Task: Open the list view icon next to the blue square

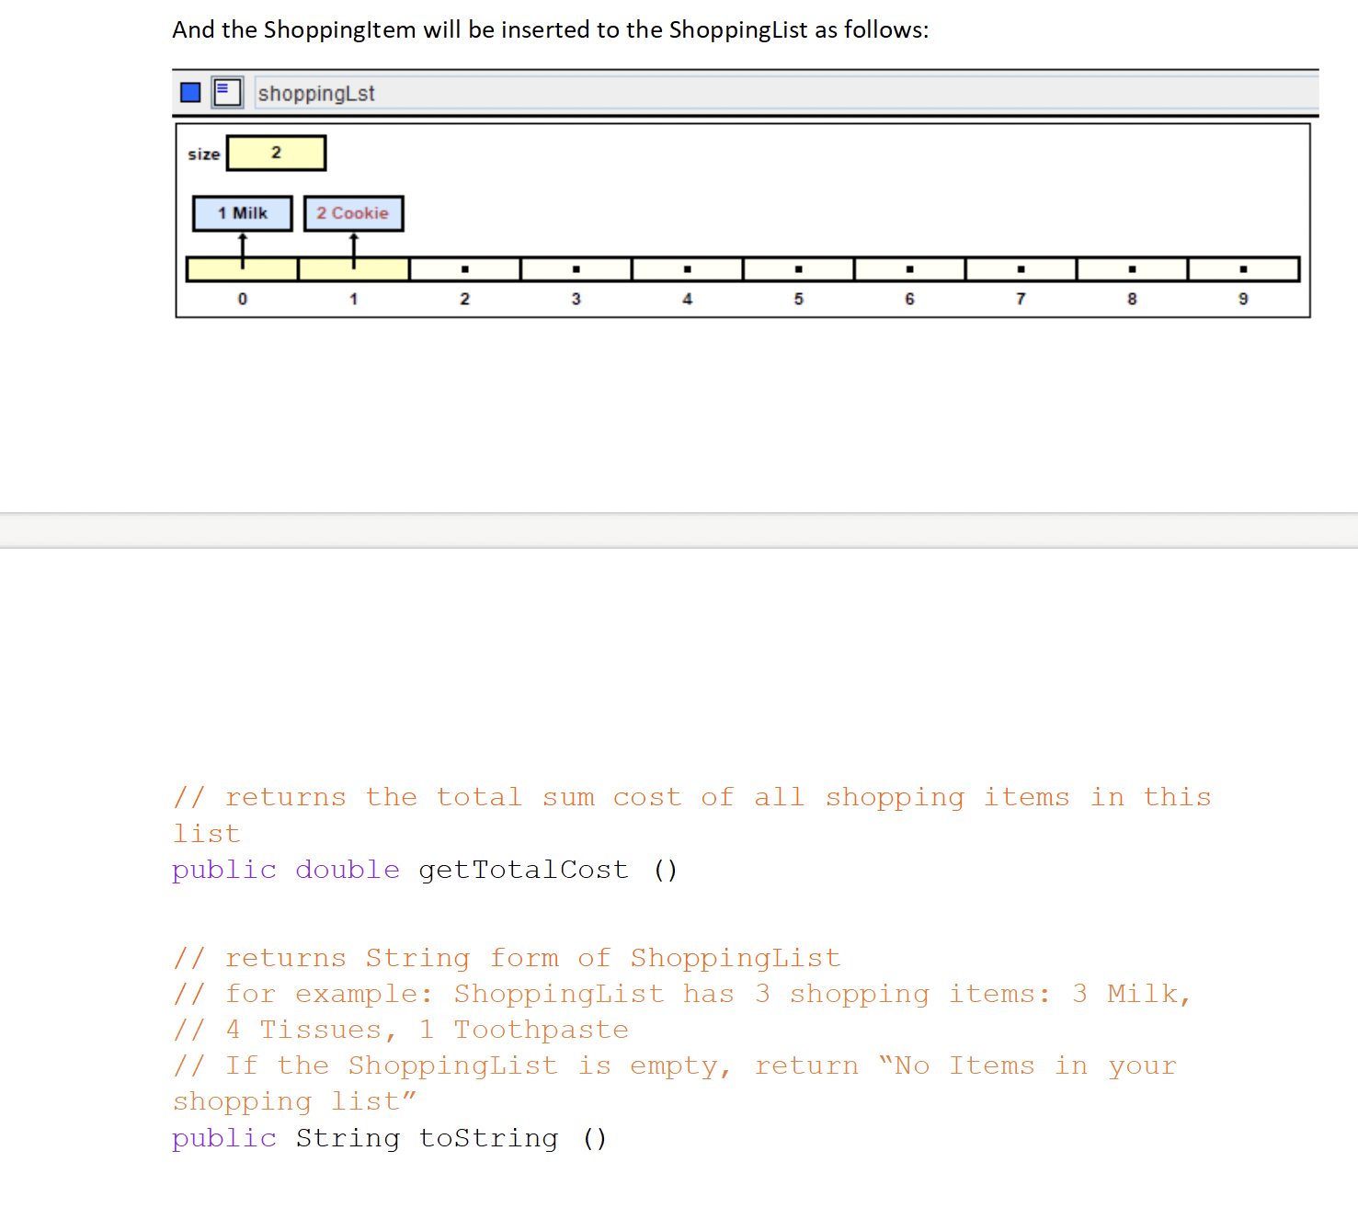Action: [226, 92]
